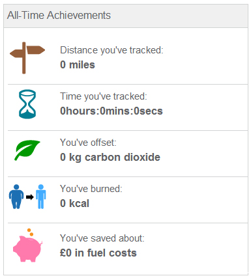Click the '0 kcal' value
251x278 pixels.
click(74, 203)
